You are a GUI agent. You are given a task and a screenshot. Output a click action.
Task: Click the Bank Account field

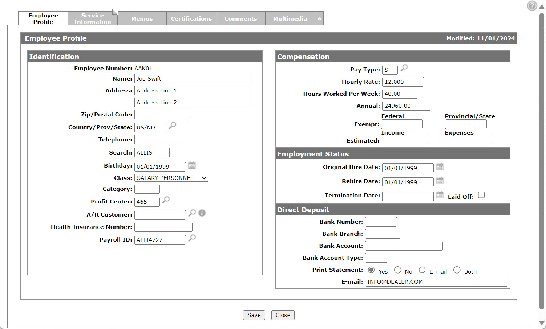(404, 246)
